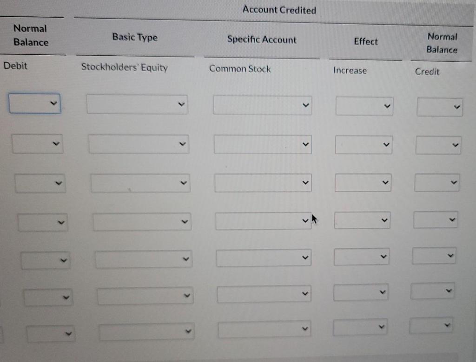Image resolution: width=476 pixels, height=362 pixels.
Task: Expand third empty row left Normal Balance dropdown
Action: tap(40, 183)
